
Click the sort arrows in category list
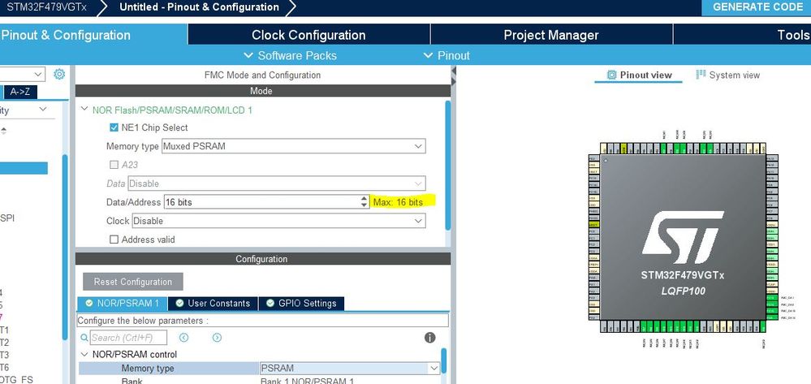pos(3,131)
